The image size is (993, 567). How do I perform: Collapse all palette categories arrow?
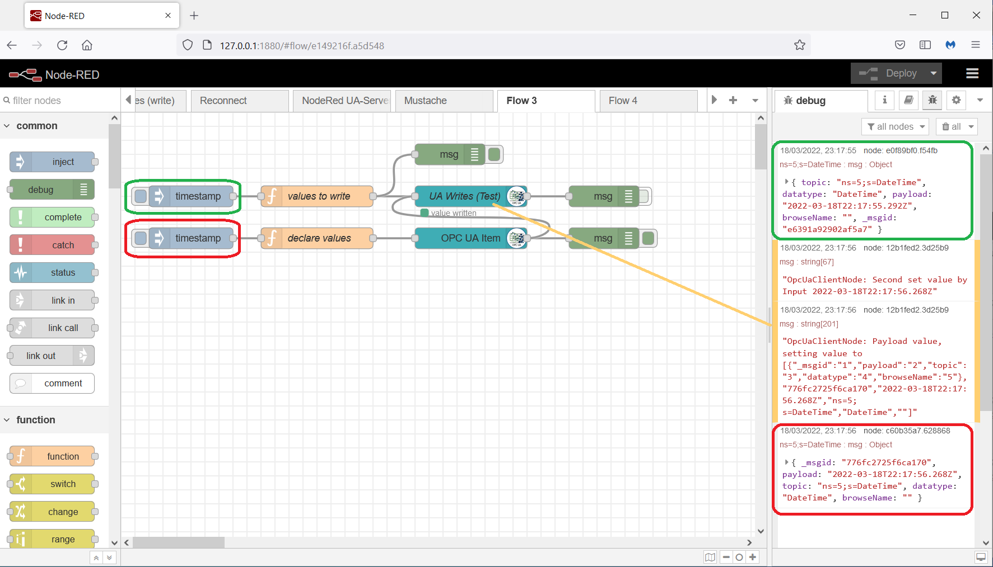pyautogui.click(x=96, y=557)
